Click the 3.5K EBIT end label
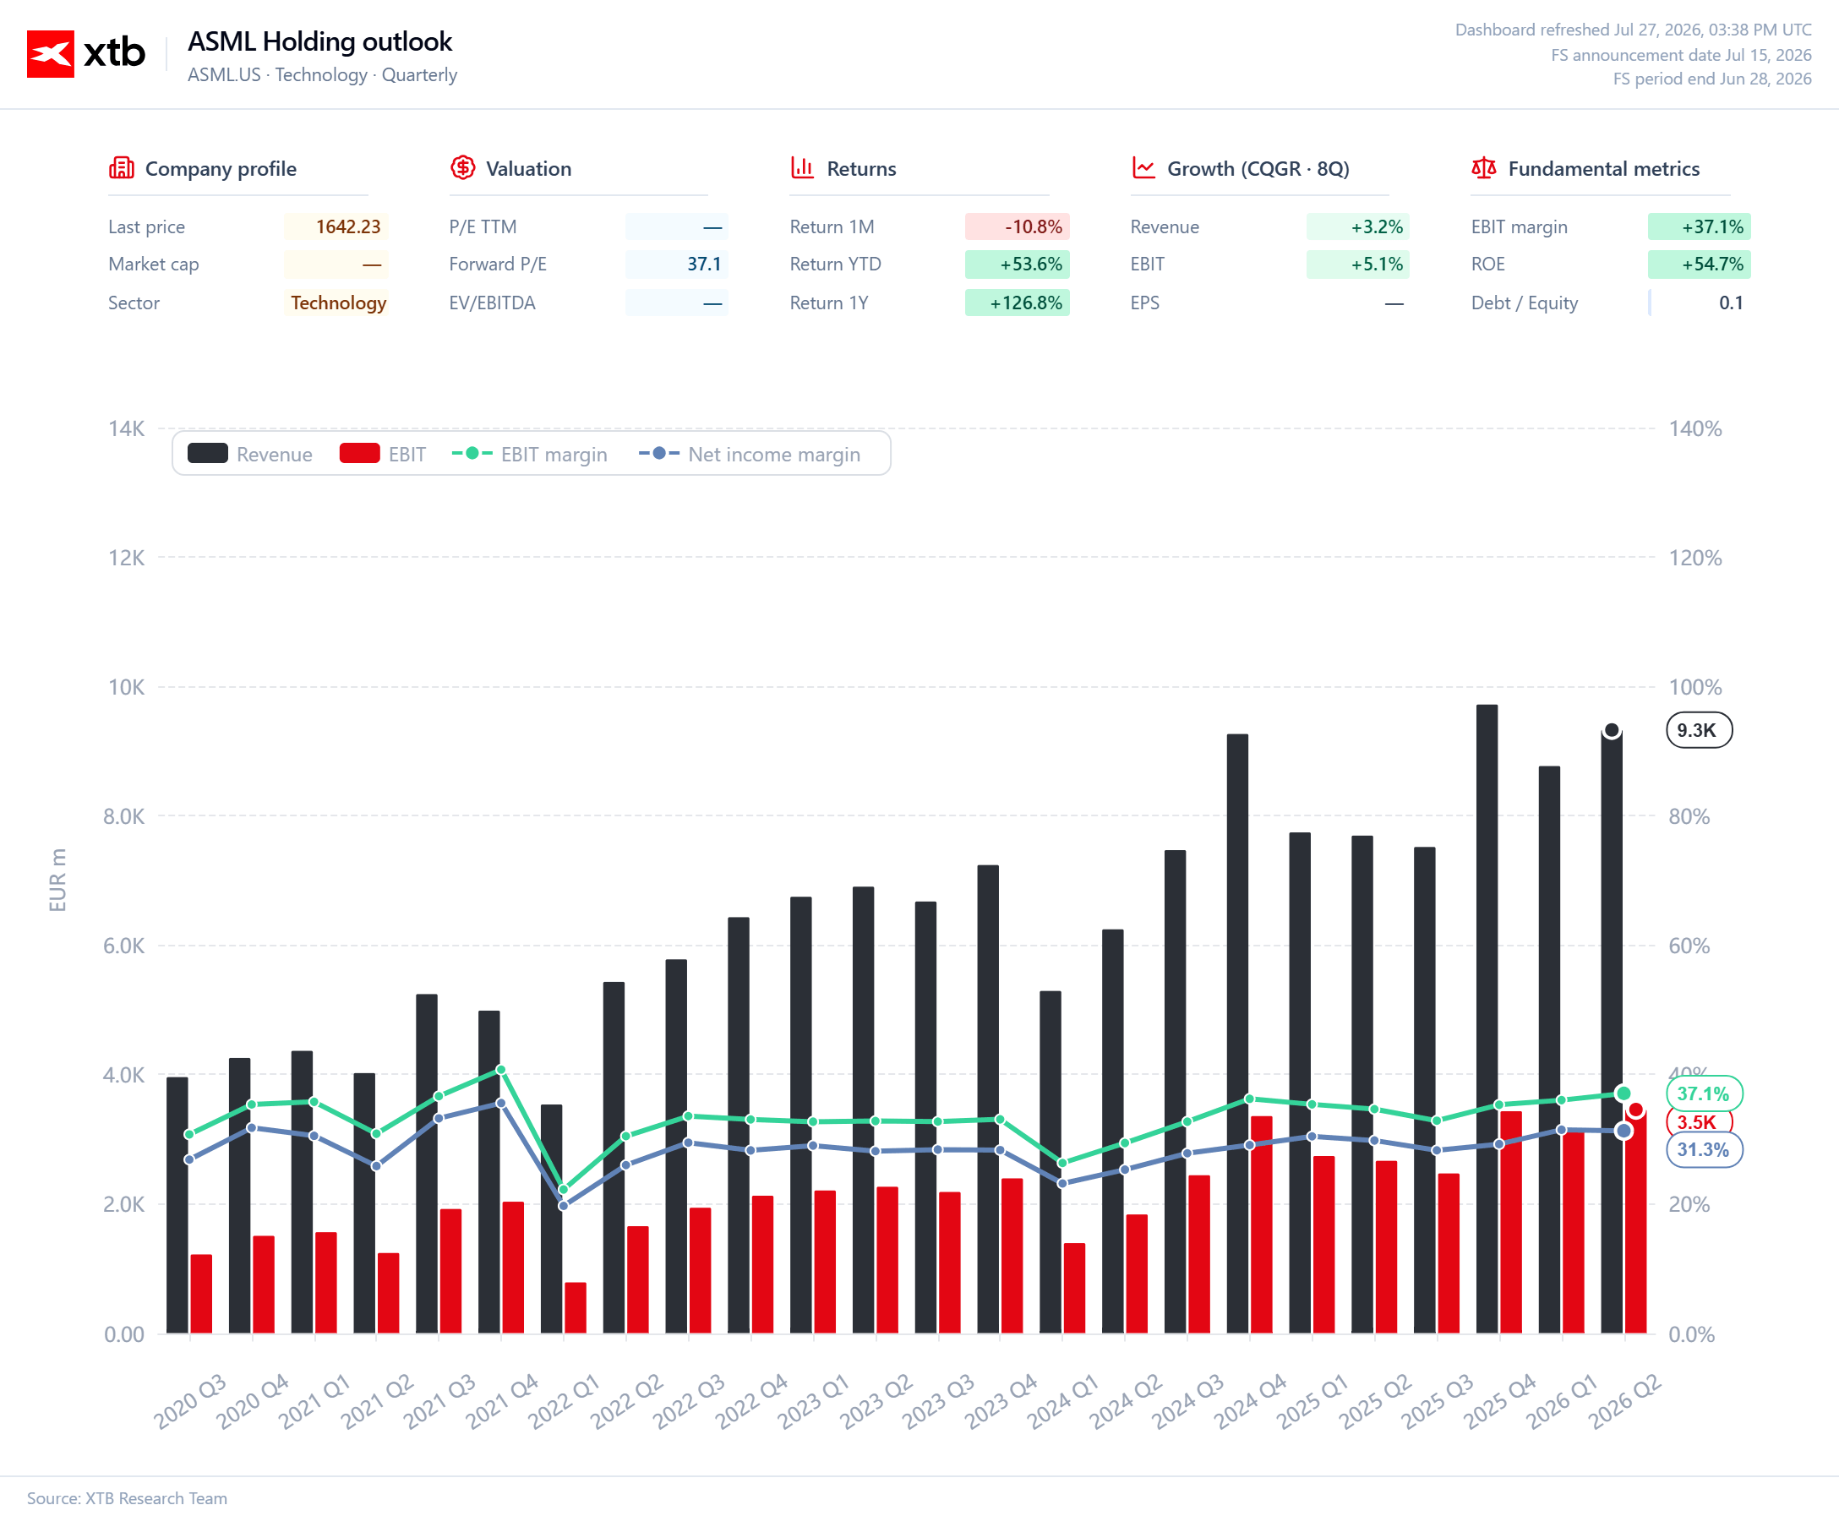The width and height of the screenshot is (1839, 1516). pyautogui.click(x=1698, y=1122)
